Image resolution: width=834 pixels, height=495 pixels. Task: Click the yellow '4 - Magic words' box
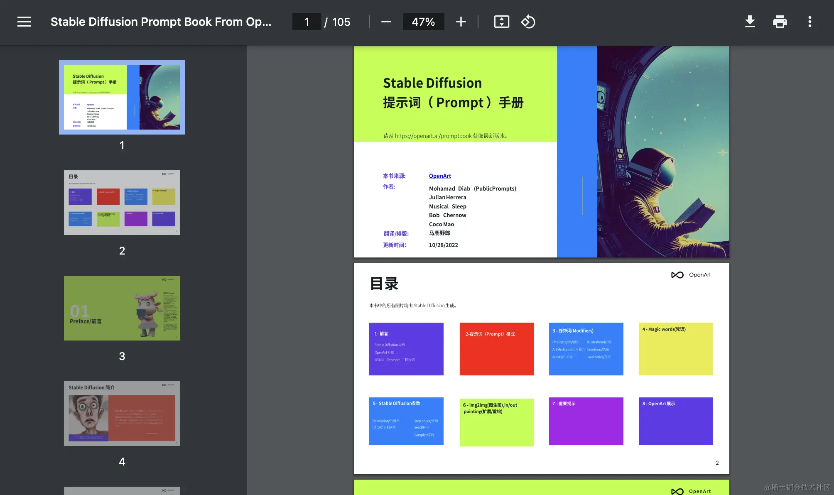pyautogui.click(x=676, y=349)
